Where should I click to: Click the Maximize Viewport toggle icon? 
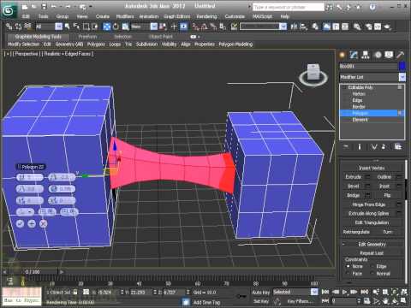[x=403, y=300]
